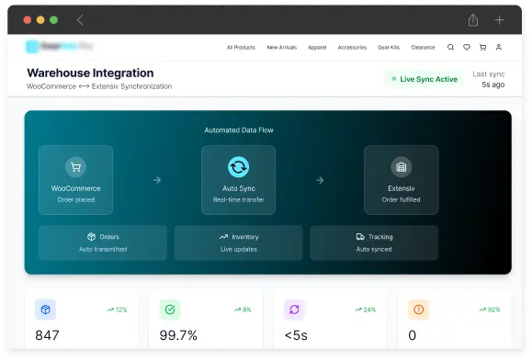Open the search magnifier icon
The image size is (532, 361).
pyautogui.click(x=450, y=47)
